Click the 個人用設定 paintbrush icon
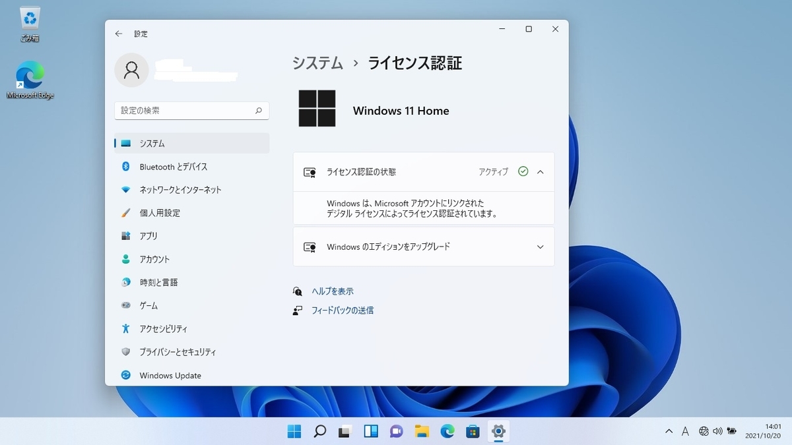792x445 pixels. [126, 213]
